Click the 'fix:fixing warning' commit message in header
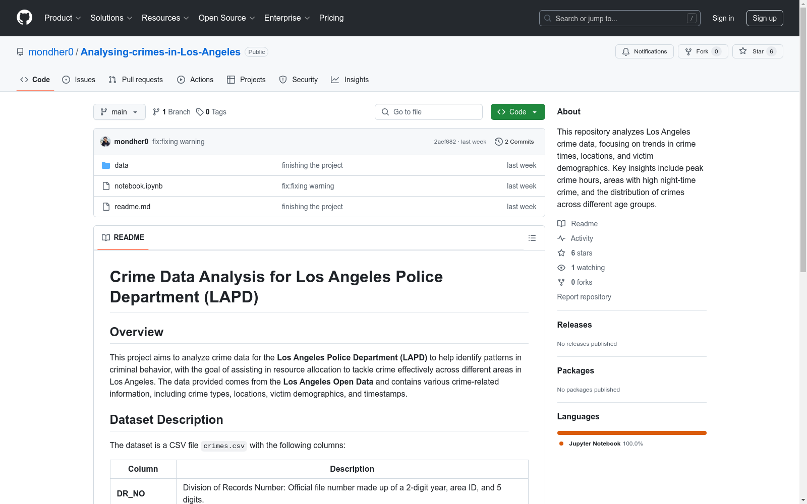 click(x=179, y=142)
